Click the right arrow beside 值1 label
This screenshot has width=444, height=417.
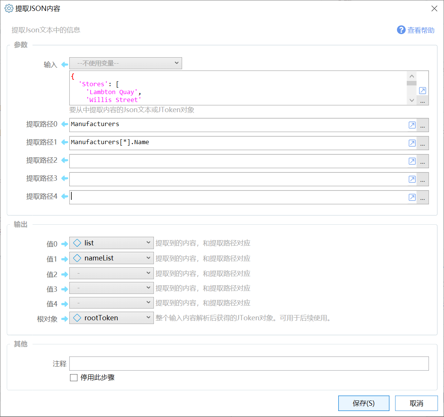point(65,259)
